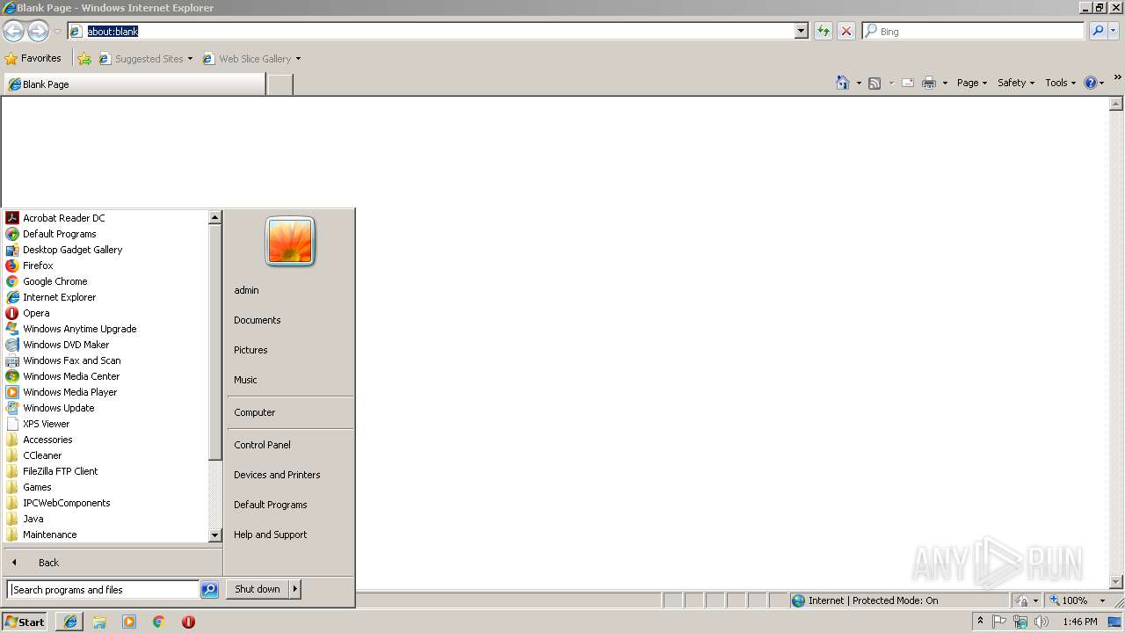Open zoom level 100% dropdown
The image size is (1125, 633).
[1102, 600]
